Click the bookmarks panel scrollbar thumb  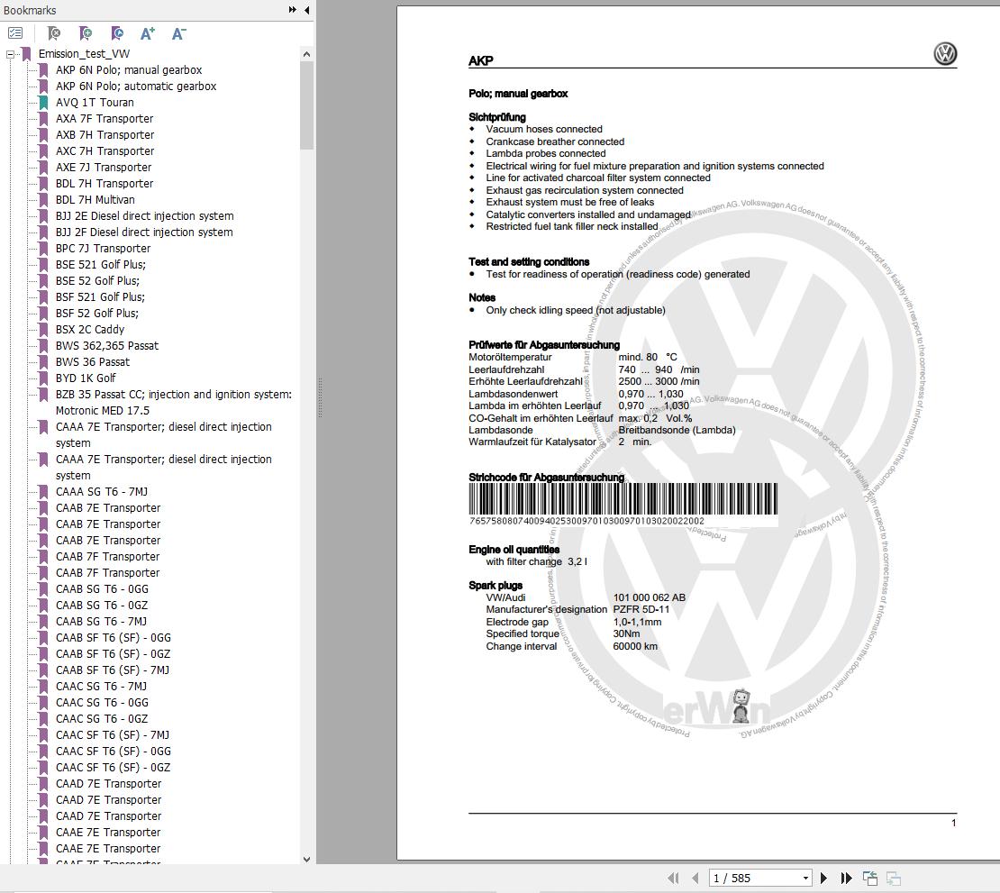(x=307, y=105)
